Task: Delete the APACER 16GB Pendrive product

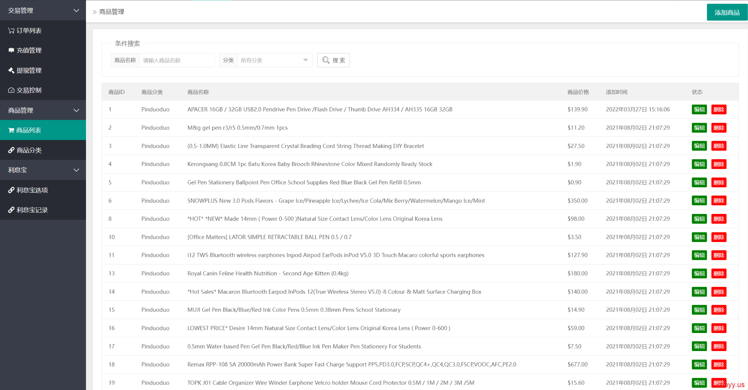Action: [719, 110]
